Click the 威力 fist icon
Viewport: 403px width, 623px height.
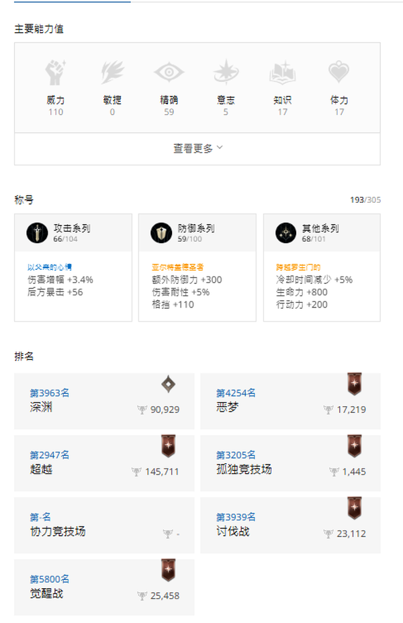click(x=55, y=73)
